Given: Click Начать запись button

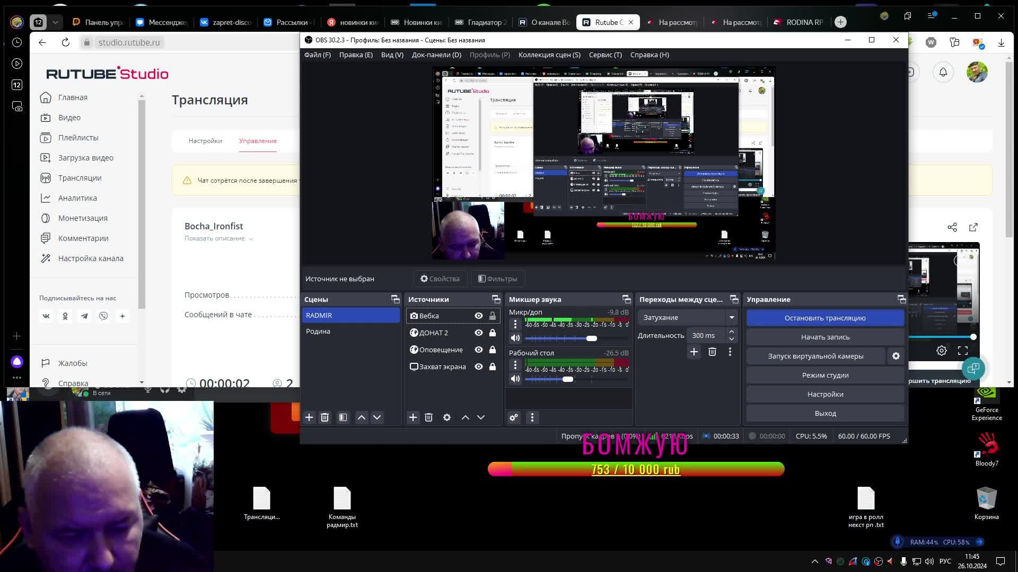Looking at the screenshot, I should (825, 337).
